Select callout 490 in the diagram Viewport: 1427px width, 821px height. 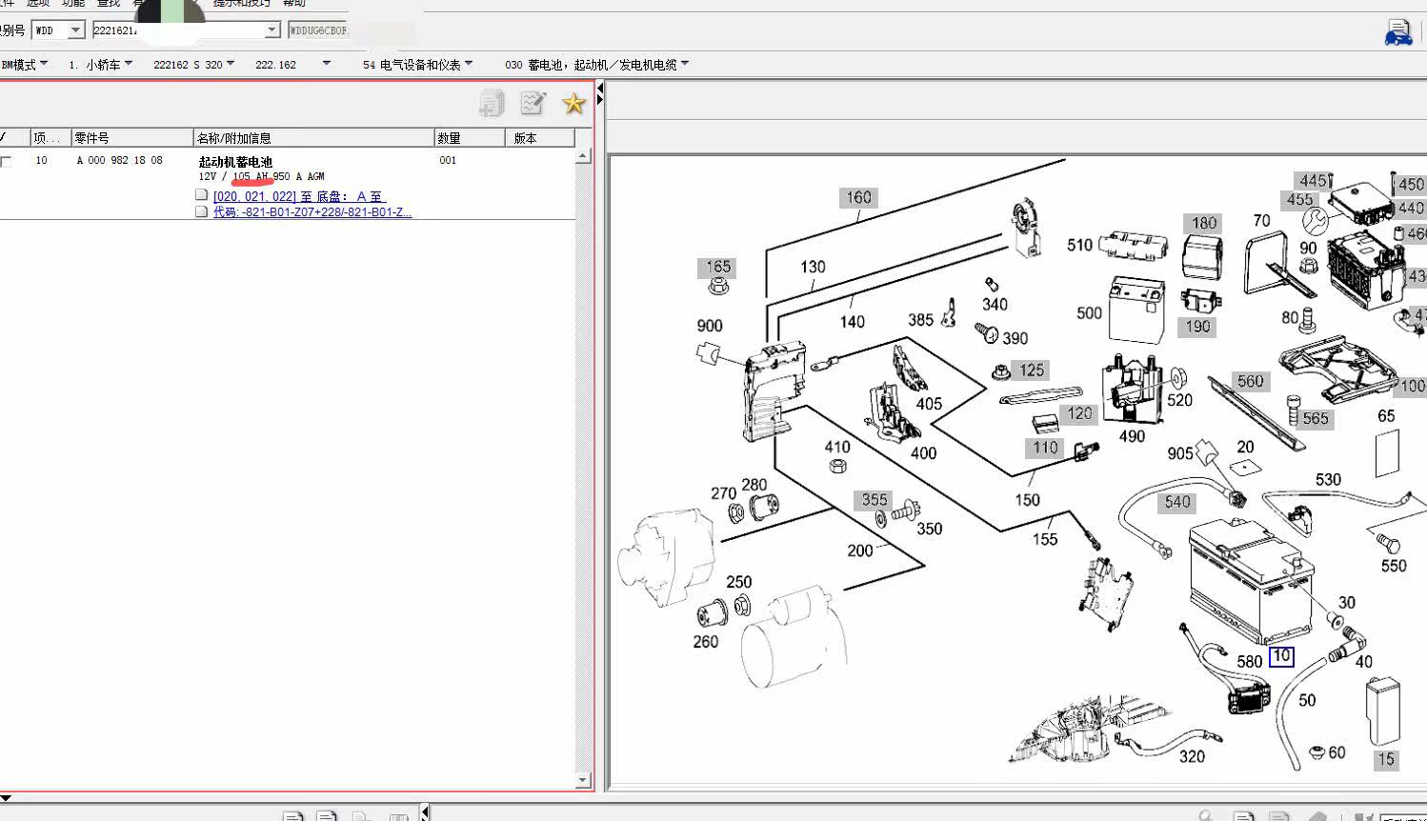(x=1132, y=436)
